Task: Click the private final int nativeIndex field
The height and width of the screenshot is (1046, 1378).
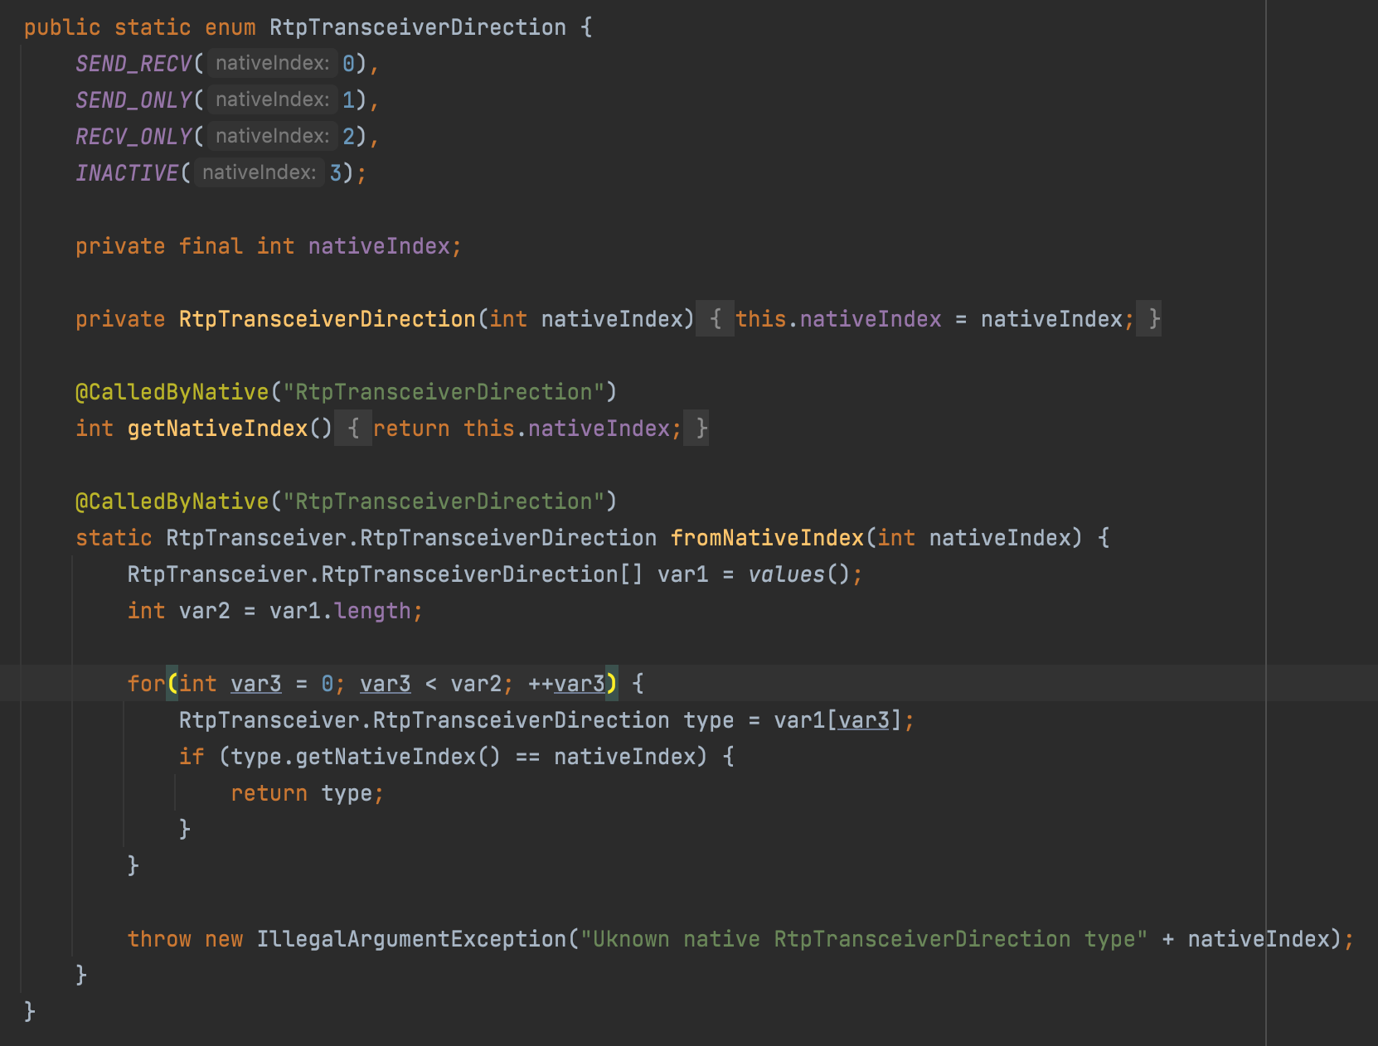Action: point(267,245)
